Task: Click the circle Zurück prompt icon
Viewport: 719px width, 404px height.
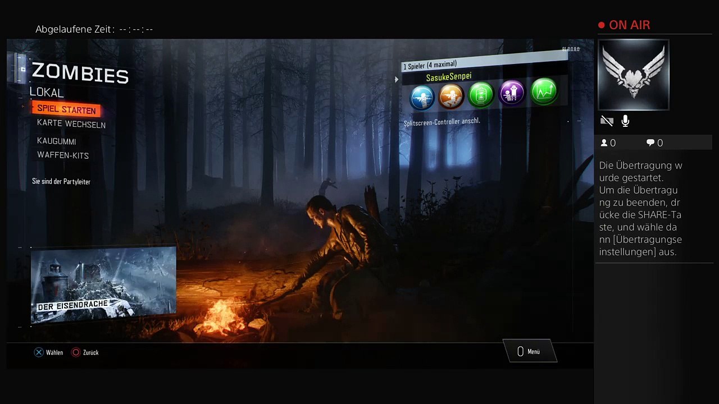Action: point(76,352)
